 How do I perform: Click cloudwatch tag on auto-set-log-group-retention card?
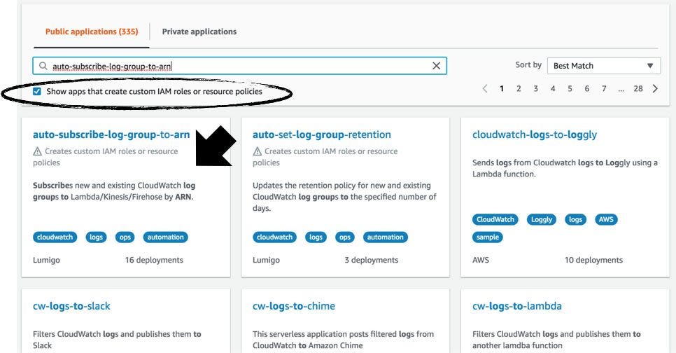(274, 237)
